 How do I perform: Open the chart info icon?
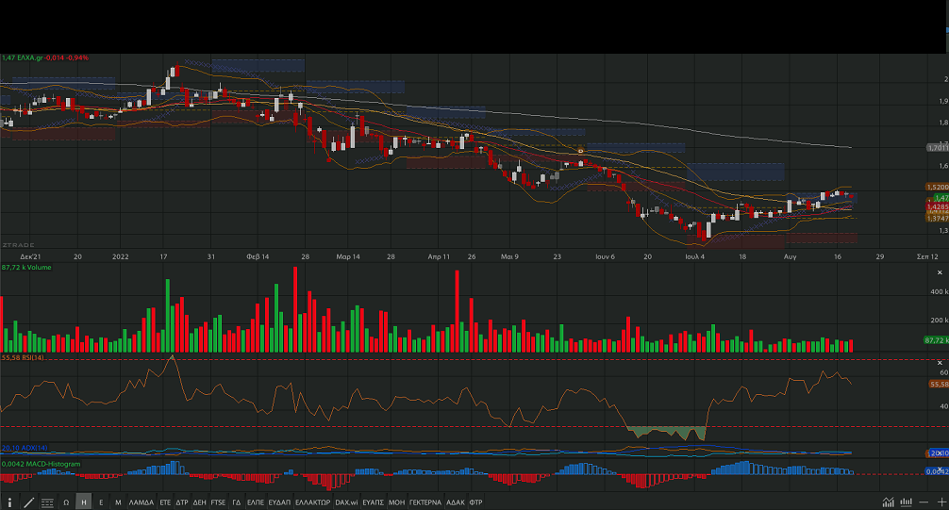click(9, 502)
